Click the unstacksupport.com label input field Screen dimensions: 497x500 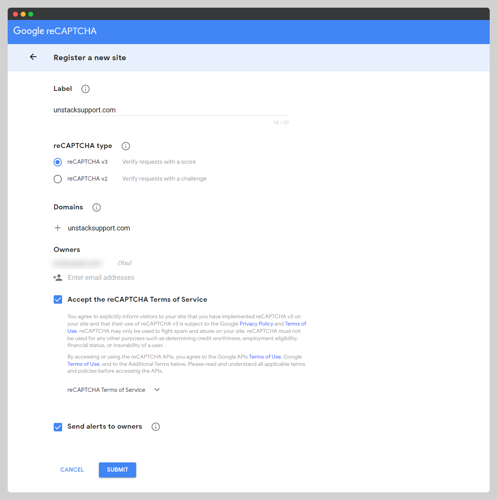click(171, 110)
